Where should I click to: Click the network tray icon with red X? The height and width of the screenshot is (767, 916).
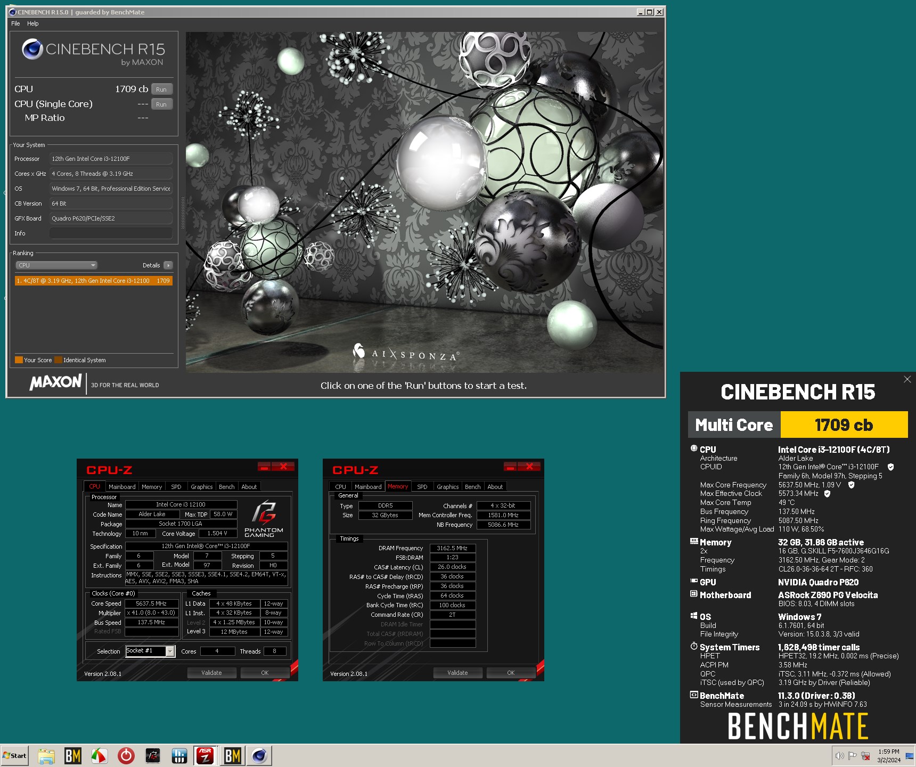865,756
